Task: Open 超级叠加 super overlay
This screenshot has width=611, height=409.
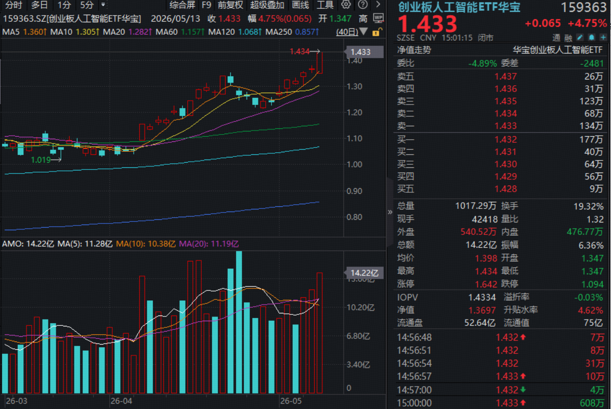Action: tap(267, 5)
